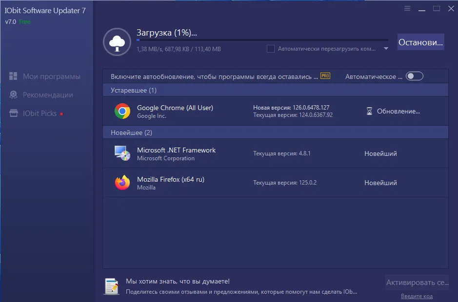Click the hourglass updating icon for Chrome
This screenshot has height=302, width=458.
[x=370, y=111]
